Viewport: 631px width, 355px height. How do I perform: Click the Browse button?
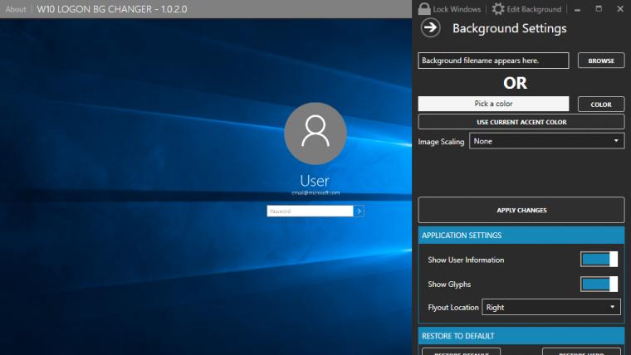[x=601, y=61]
